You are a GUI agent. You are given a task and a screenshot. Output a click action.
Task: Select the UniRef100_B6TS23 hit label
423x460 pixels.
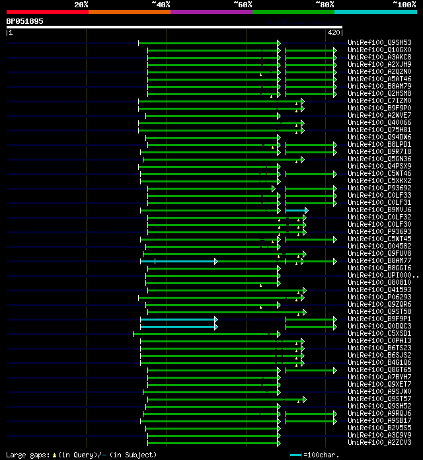(x=379, y=348)
